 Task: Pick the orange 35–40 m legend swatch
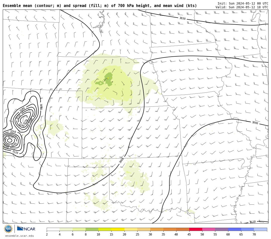[x=170, y=229]
